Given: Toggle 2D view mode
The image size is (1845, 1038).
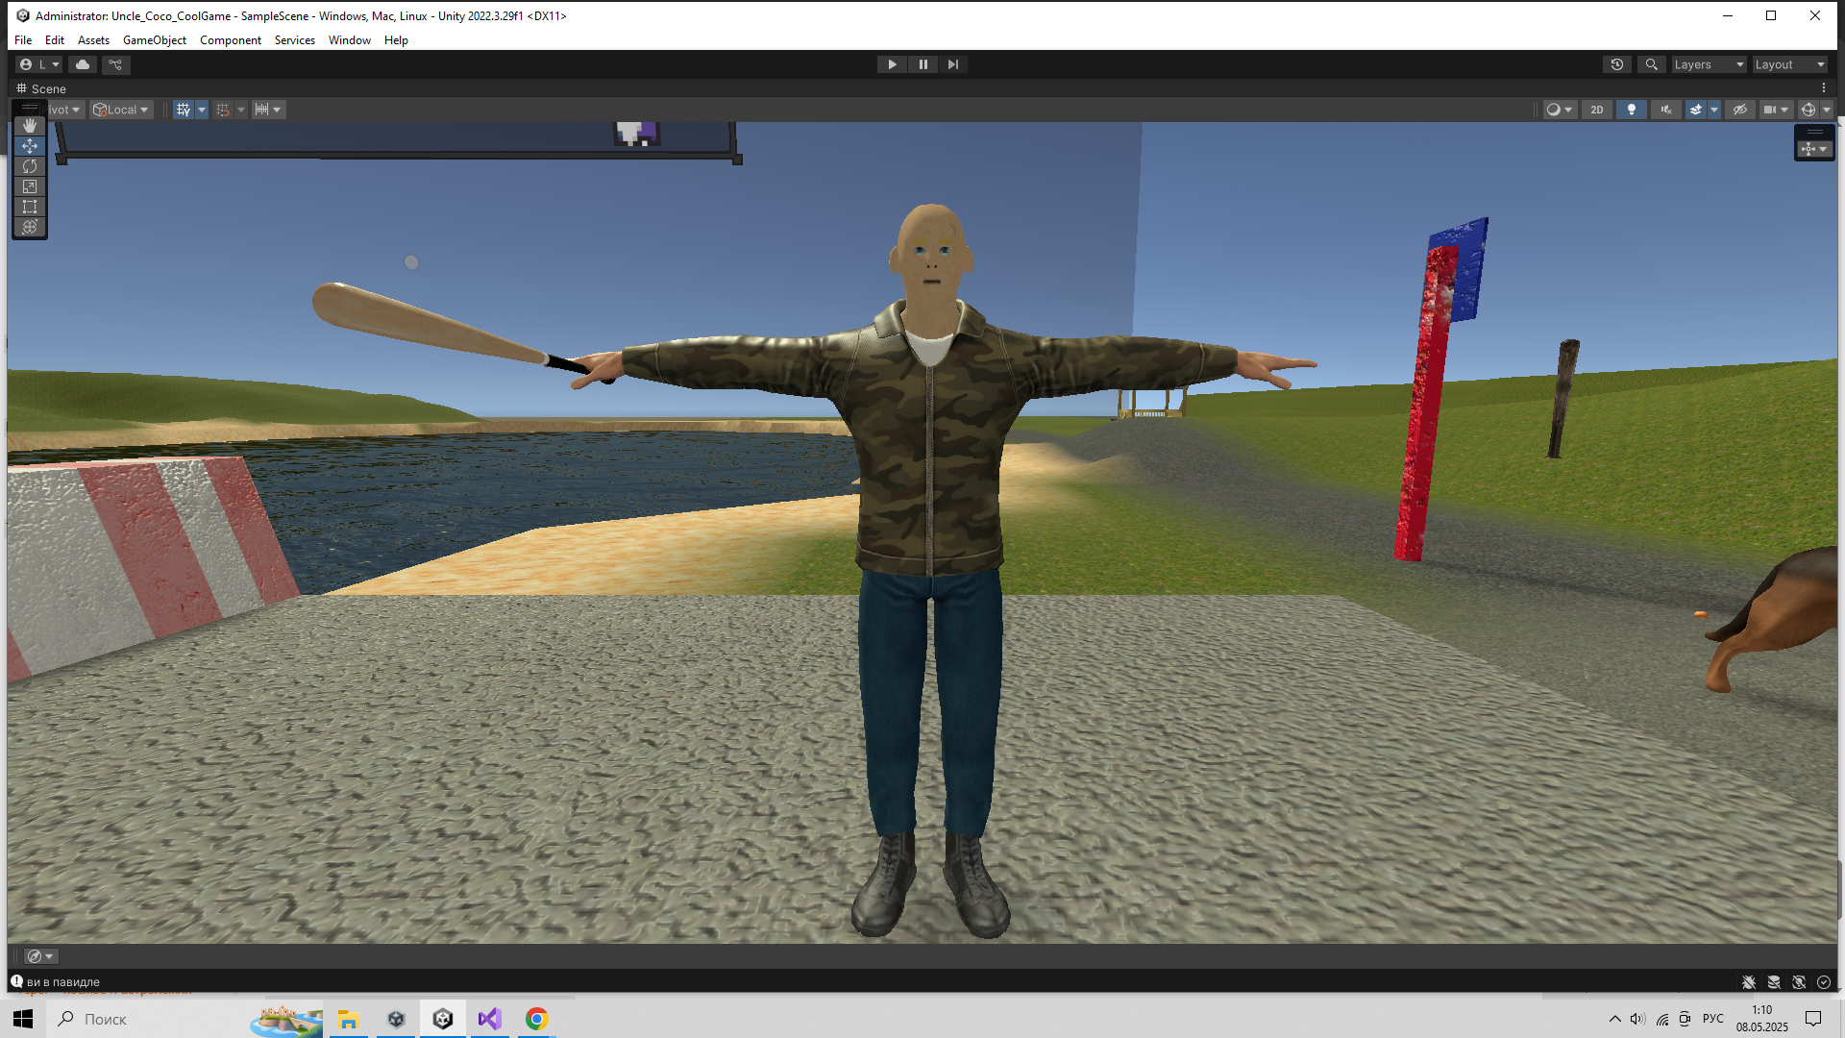Looking at the screenshot, I should tap(1596, 110).
